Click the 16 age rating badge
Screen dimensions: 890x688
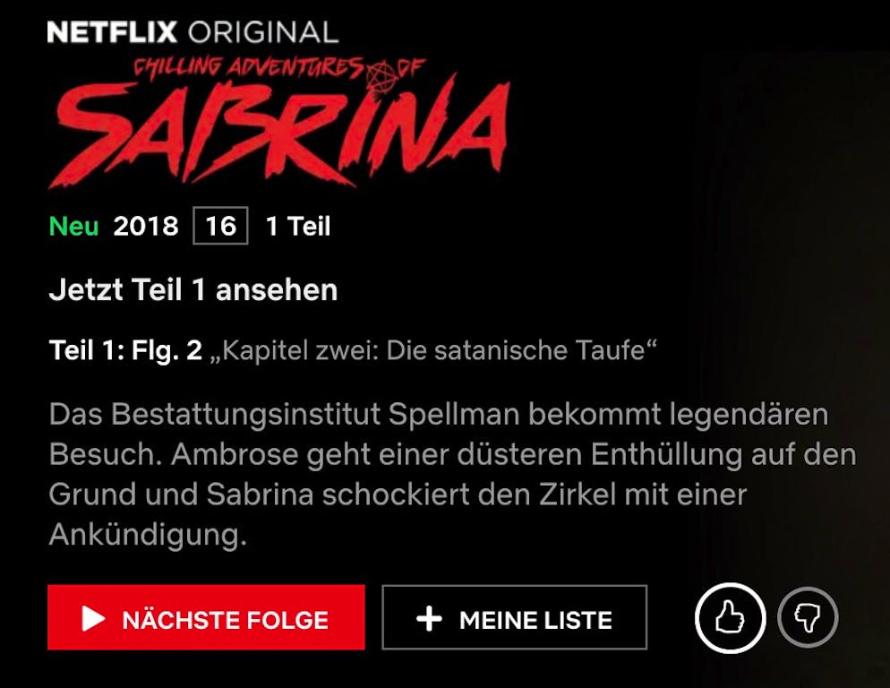[x=220, y=226]
